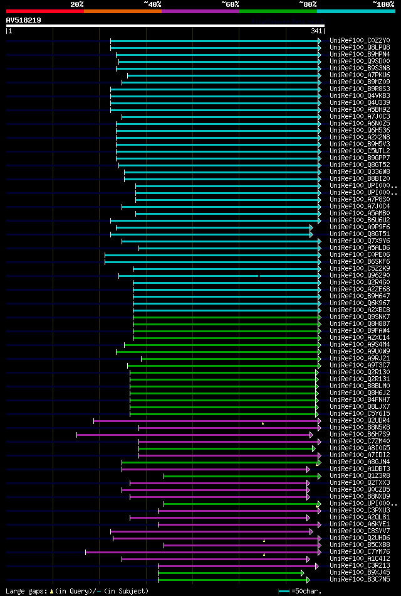
Task: Select hit label UniRef100_A6KYE1
Action: pyautogui.click(x=360, y=524)
